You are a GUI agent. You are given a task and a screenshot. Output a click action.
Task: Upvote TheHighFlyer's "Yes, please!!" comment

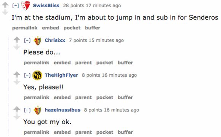coord(17,74)
